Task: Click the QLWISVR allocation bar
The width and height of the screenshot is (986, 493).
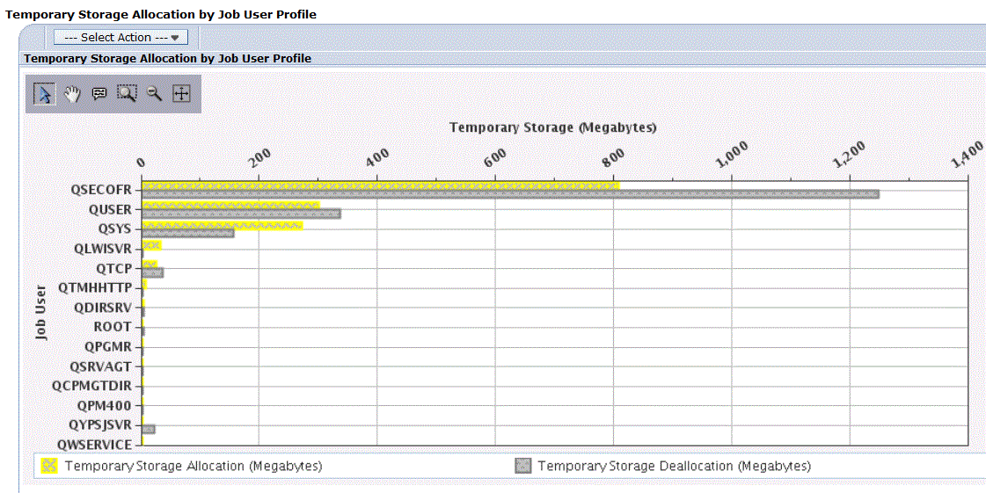Action: click(151, 245)
